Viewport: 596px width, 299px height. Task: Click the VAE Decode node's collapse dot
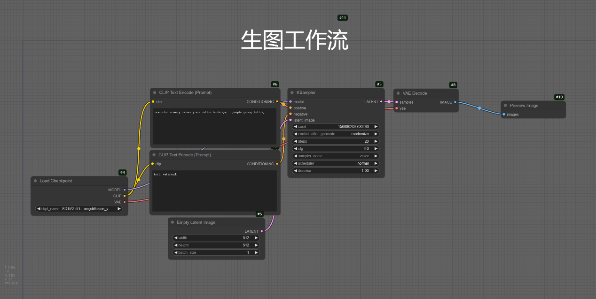pyautogui.click(x=398, y=93)
